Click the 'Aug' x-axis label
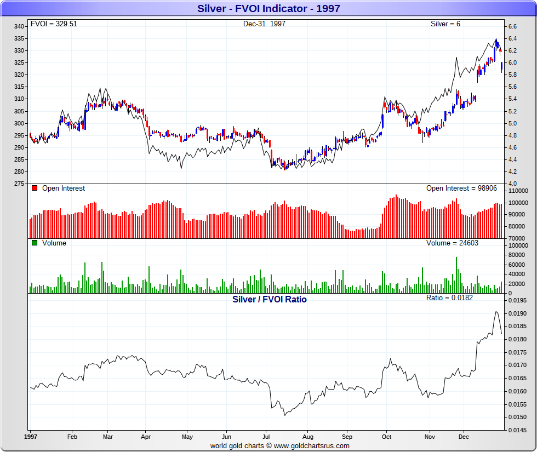The image size is (537, 452). [x=308, y=437]
